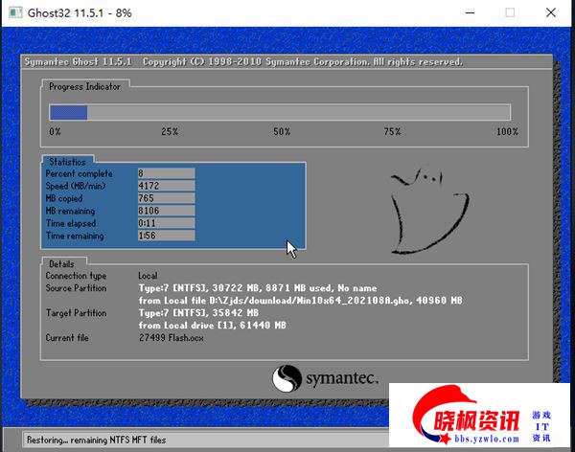The image size is (575, 452).
Task: Click the MB copied value 765
Action: [x=166, y=198]
